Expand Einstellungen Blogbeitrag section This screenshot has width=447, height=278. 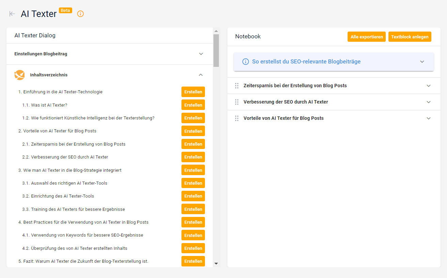pyautogui.click(x=201, y=54)
